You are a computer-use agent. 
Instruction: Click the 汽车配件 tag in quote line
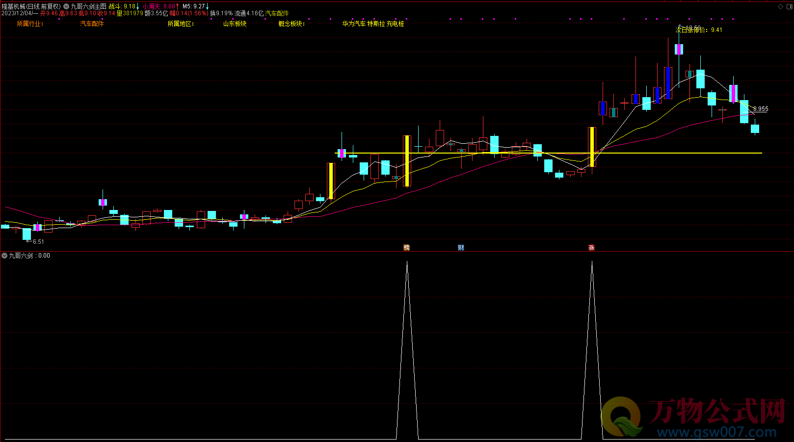click(x=277, y=13)
